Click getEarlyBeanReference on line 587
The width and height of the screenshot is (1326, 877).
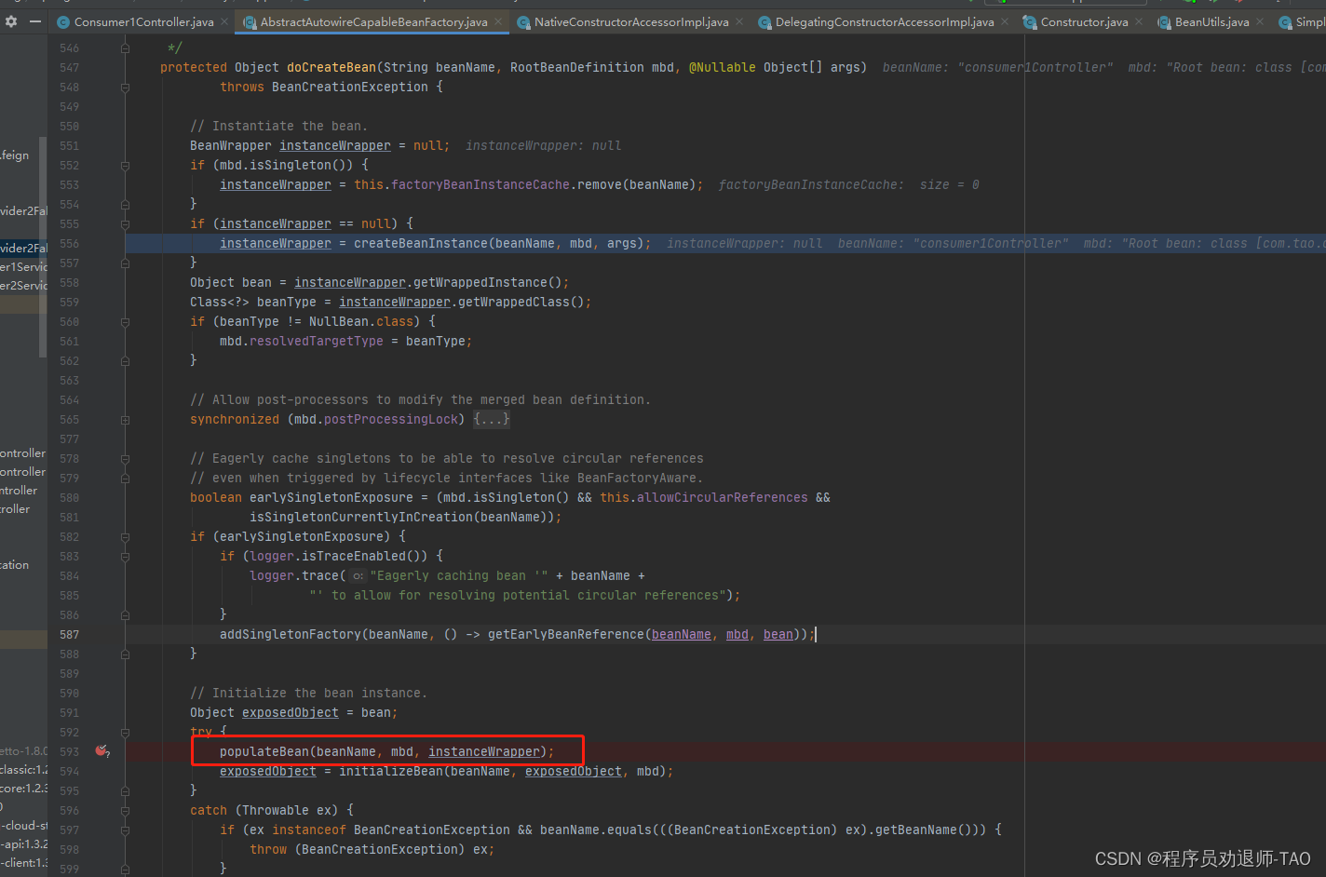point(566,635)
